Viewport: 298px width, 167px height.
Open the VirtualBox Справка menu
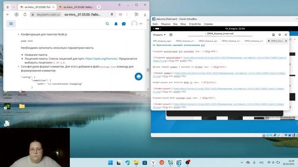[208, 24]
